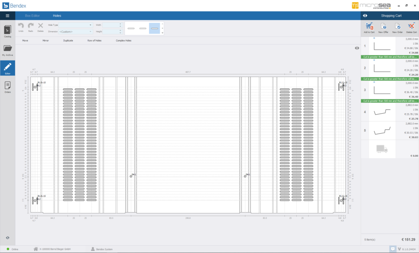Viewport: 419px width, 253px height.
Task: Create a New Offer
Action: (383, 27)
